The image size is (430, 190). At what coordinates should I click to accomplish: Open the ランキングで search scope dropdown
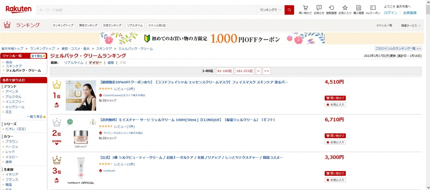pyautogui.click(x=271, y=10)
